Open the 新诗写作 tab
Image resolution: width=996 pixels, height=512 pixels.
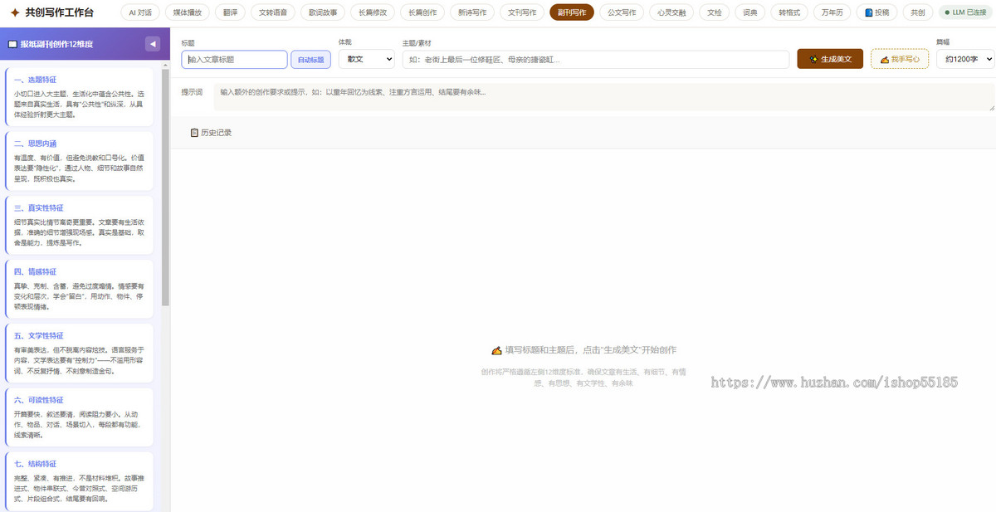point(474,12)
